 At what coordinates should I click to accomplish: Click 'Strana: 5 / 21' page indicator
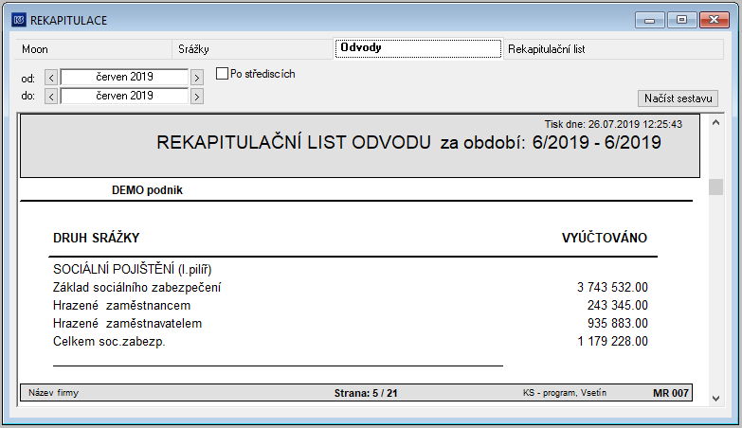[366, 393]
